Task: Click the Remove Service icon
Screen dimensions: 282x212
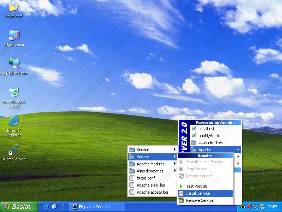Action: [x=181, y=200]
